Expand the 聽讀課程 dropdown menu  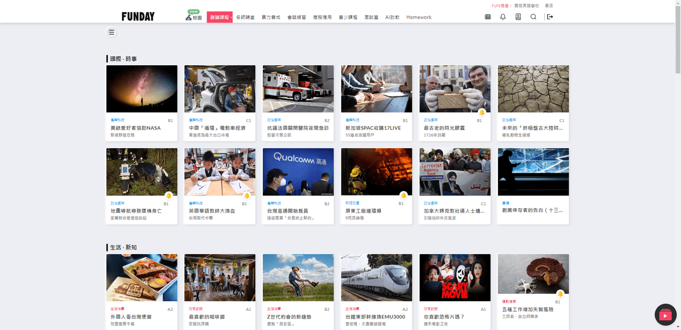pos(220,18)
